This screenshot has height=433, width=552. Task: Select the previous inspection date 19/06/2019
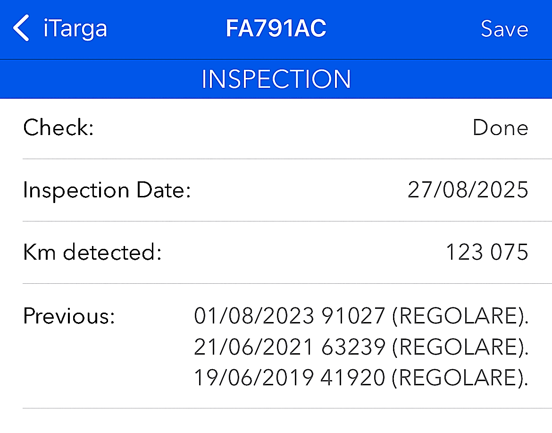(254, 378)
